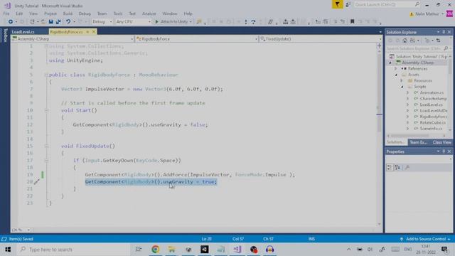The image size is (455, 256).
Task: Open Unity from the taskbar
Action: click(205, 250)
